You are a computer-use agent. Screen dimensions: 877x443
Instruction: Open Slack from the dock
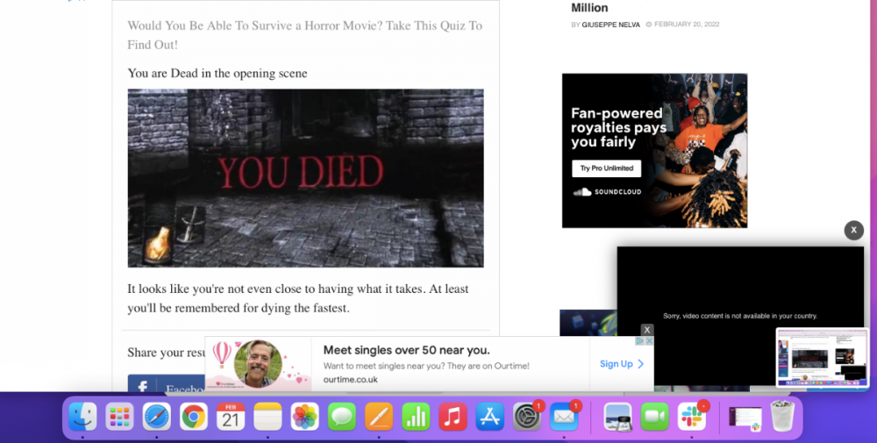[692, 417]
